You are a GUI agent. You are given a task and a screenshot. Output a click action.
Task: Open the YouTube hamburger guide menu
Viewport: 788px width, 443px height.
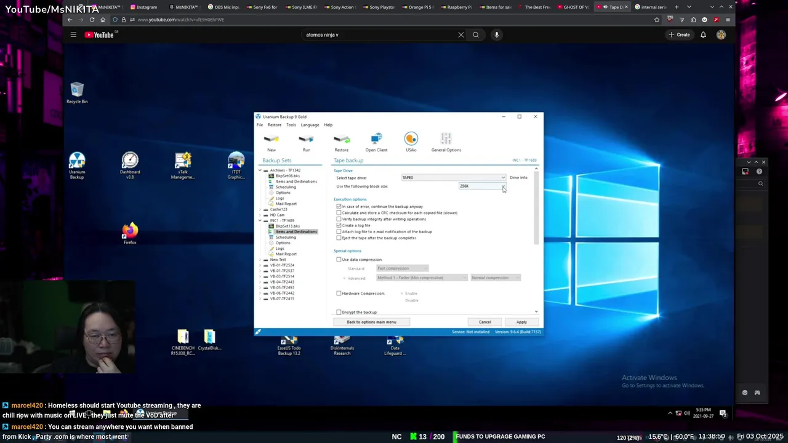click(73, 34)
